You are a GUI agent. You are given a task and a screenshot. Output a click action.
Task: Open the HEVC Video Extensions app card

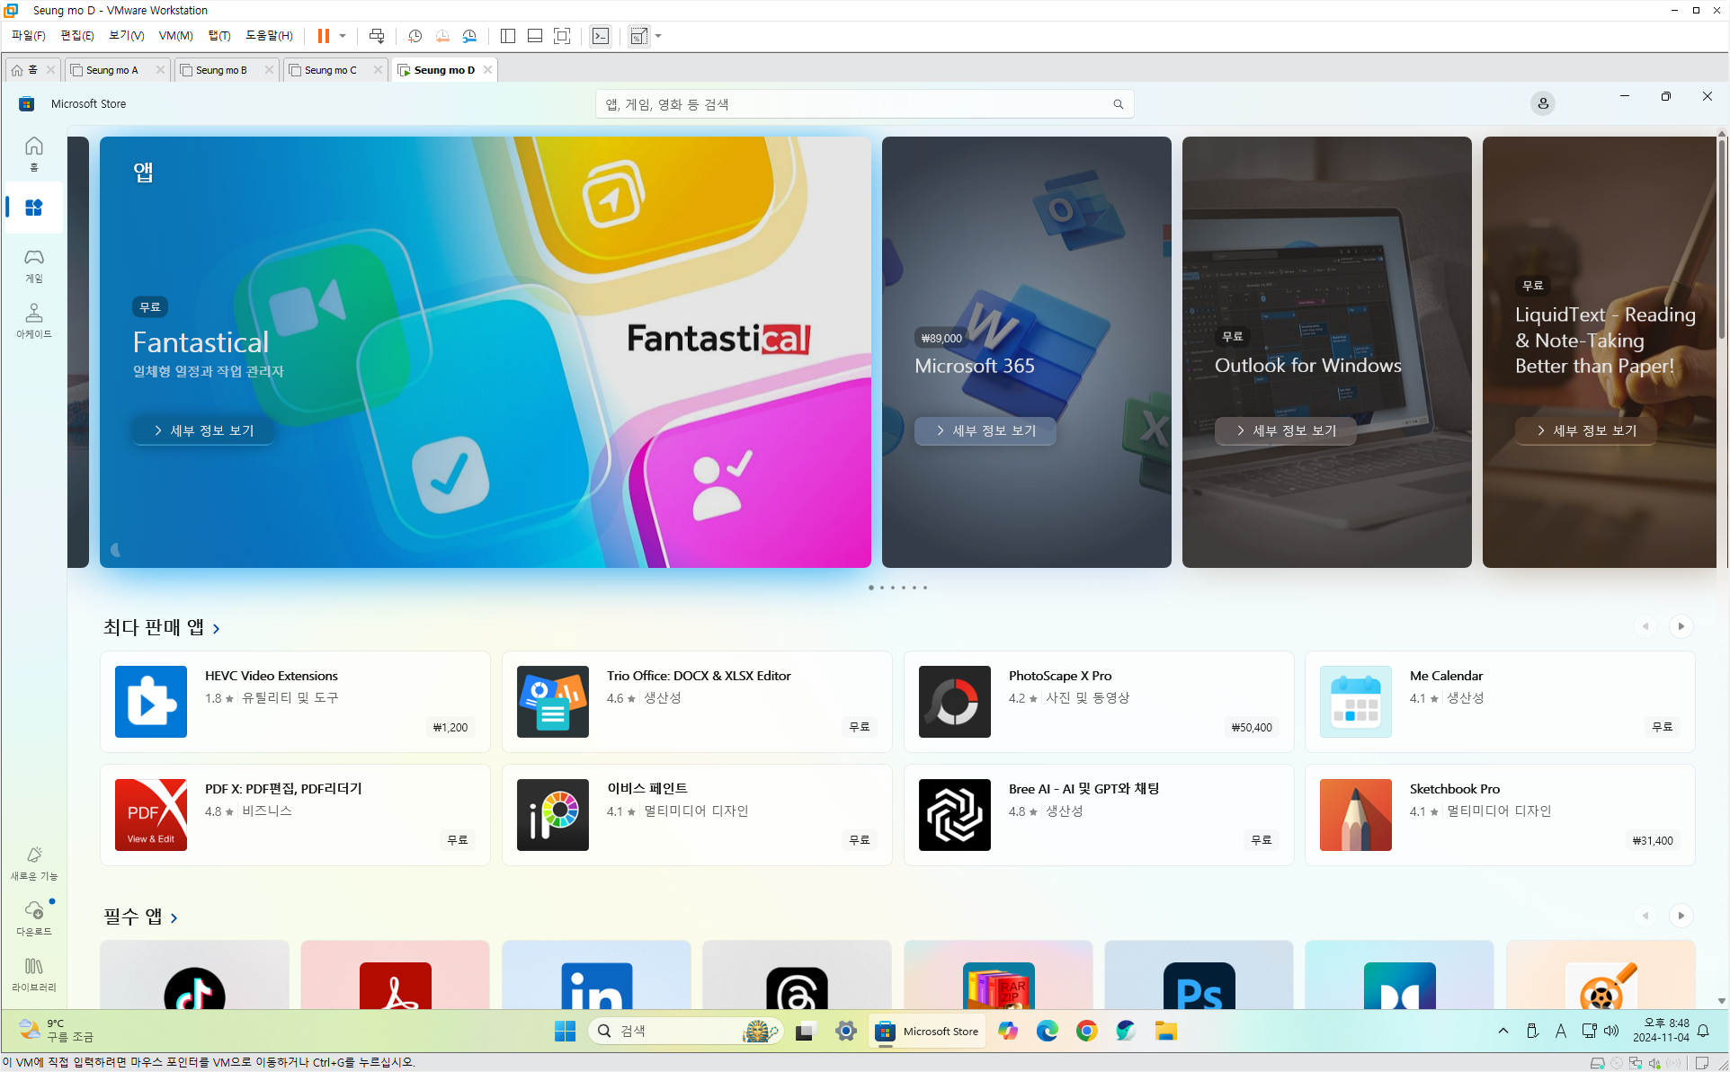point(295,701)
